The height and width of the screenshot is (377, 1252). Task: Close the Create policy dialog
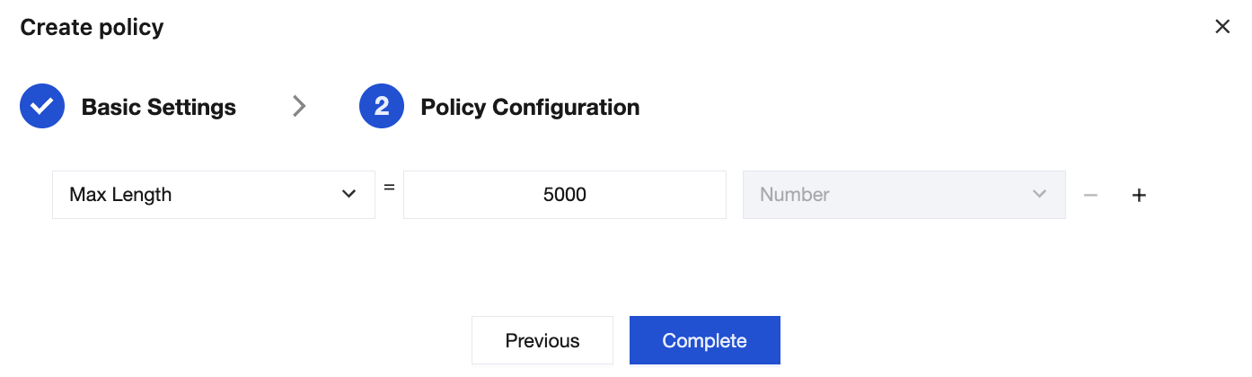pyautogui.click(x=1221, y=27)
